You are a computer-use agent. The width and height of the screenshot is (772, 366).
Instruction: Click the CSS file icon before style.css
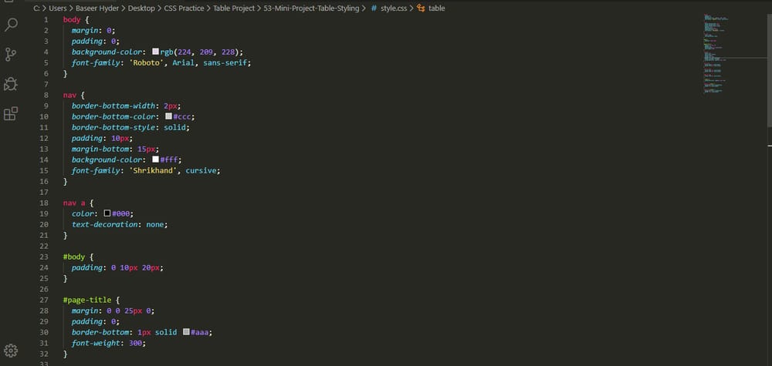pyautogui.click(x=374, y=8)
